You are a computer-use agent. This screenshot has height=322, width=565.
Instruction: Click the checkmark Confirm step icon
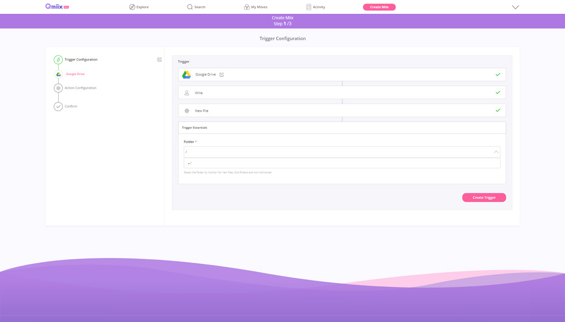pos(58,107)
